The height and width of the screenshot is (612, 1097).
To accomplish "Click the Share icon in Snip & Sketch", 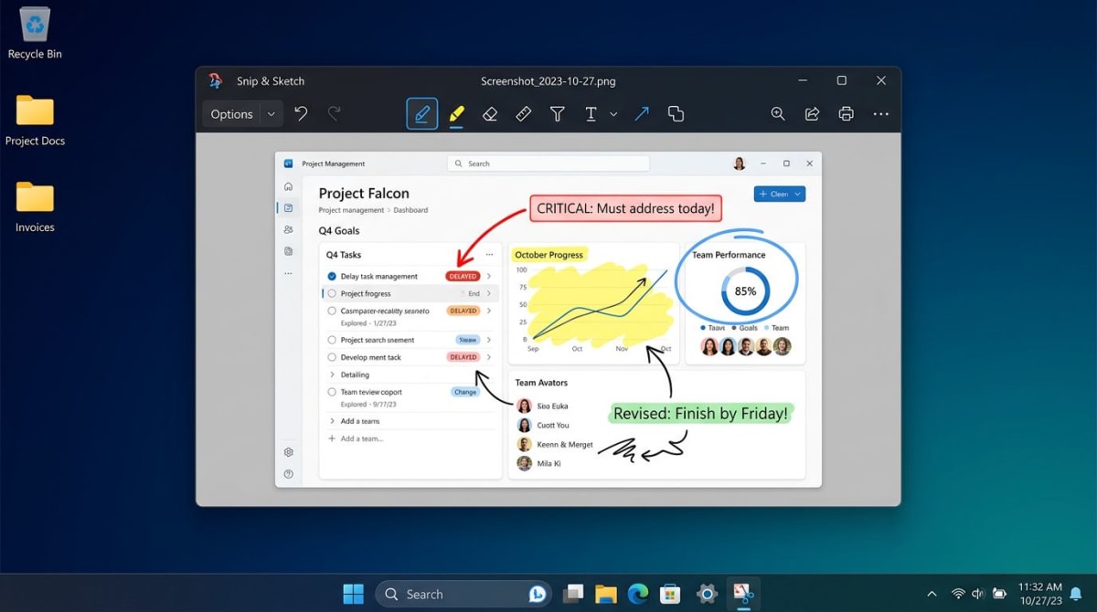I will click(x=812, y=113).
